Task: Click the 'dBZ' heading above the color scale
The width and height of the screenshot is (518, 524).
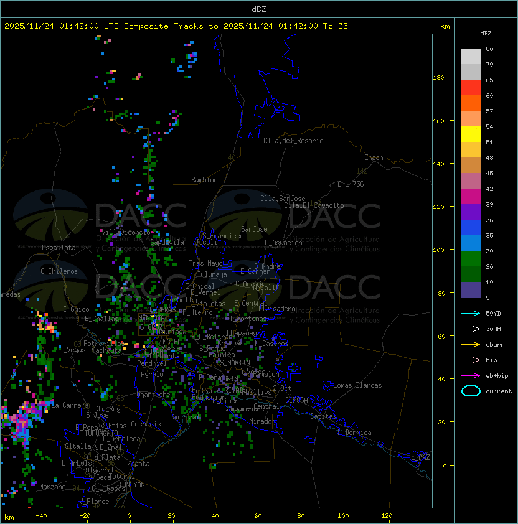Action: [486, 34]
